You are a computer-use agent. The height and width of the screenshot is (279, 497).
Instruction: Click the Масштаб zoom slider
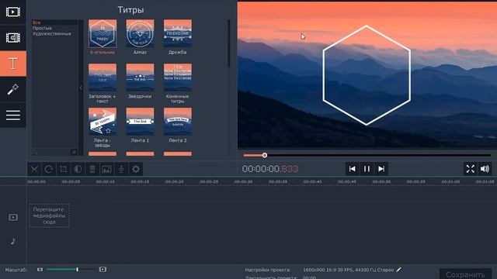(71, 270)
